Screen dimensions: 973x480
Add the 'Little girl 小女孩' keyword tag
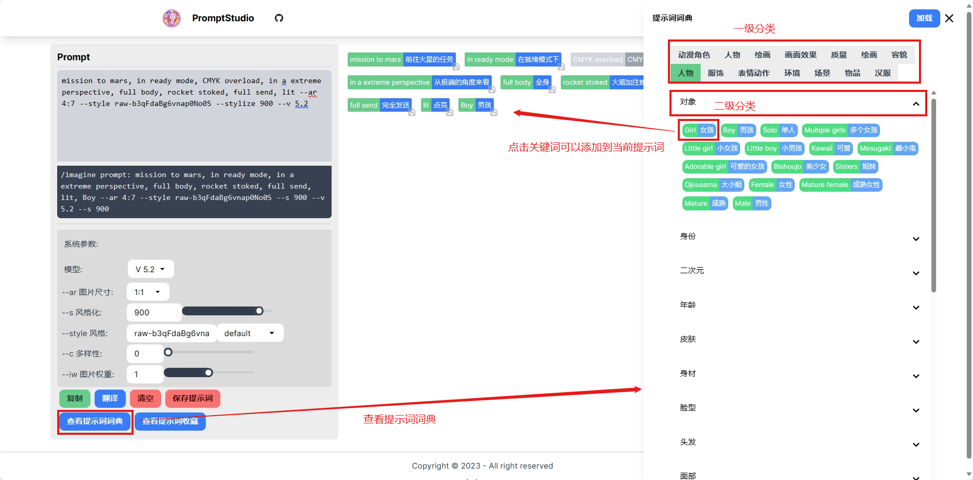(711, 149)
